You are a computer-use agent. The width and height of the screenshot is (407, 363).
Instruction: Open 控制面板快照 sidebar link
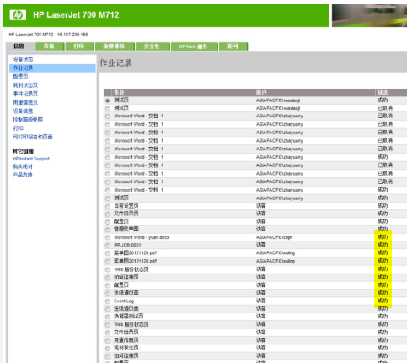tap(28, 120)
